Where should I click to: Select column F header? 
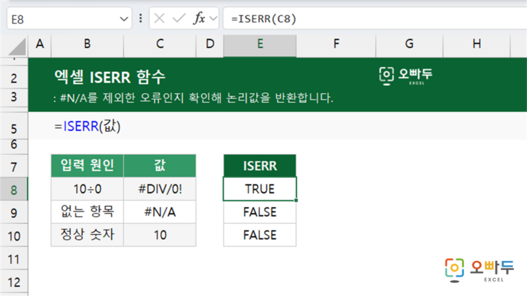tap(336, 44)
